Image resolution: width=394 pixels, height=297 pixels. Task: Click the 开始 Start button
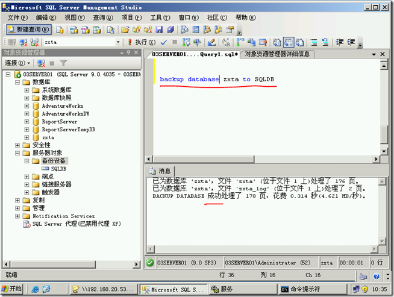point(12,289)
